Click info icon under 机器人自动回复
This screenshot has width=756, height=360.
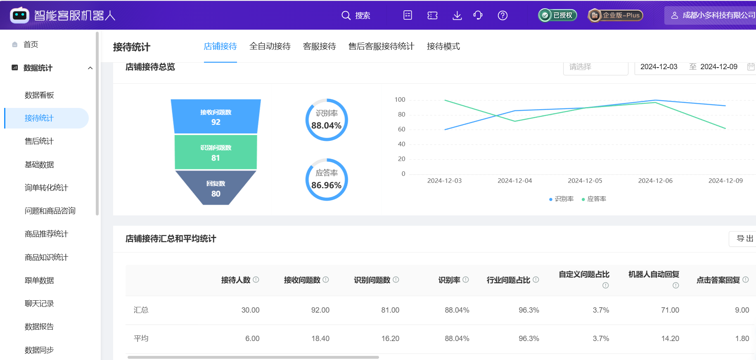[x=676, y=285]
